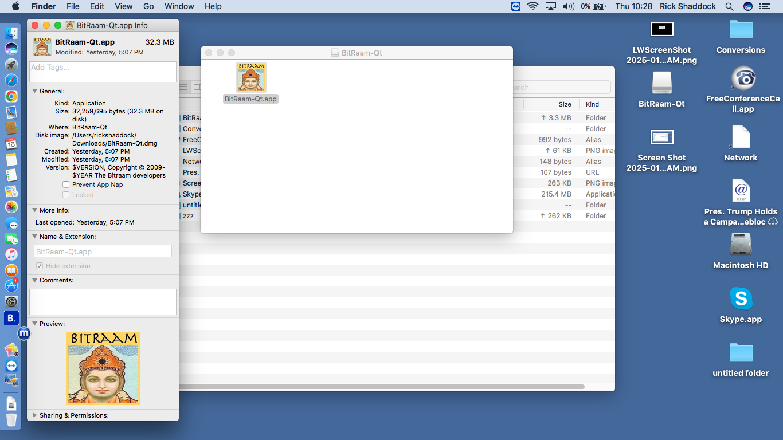Open System Preferences gear in Dock
The height and width of the screenshot is (440, 783).
(x=11, y=301)
